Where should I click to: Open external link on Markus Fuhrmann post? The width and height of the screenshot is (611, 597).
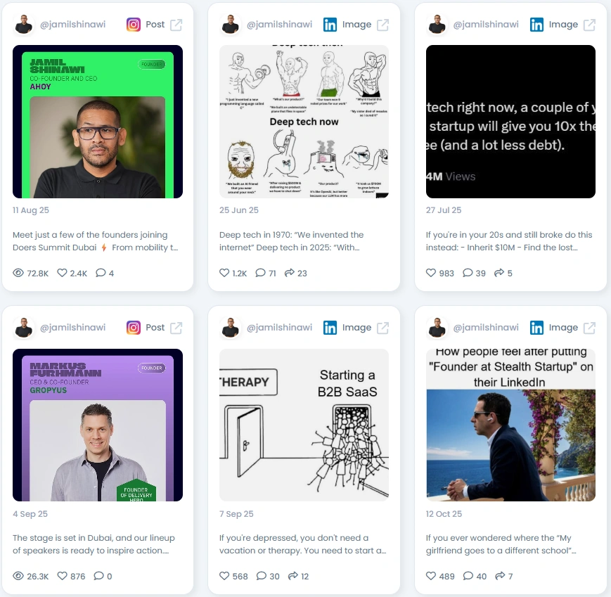coord(176,328)
